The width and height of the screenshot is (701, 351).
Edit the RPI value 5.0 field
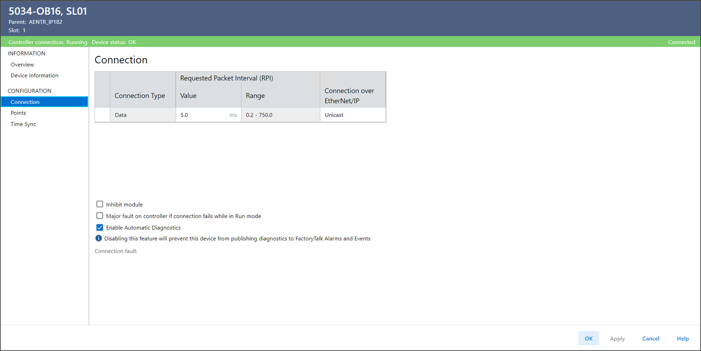203,115
